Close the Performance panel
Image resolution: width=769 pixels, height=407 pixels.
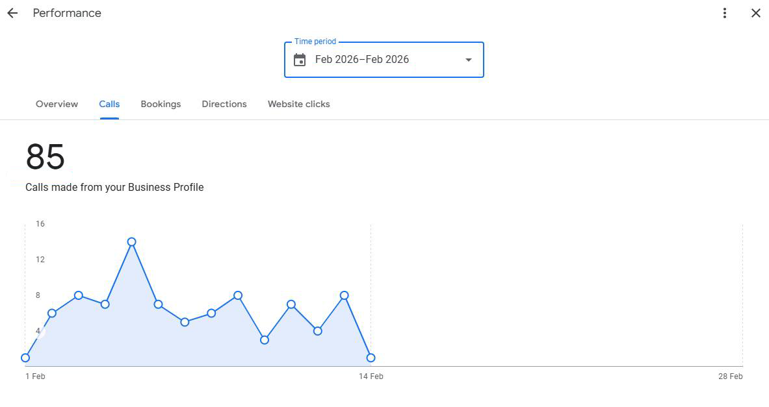[756, 13]
